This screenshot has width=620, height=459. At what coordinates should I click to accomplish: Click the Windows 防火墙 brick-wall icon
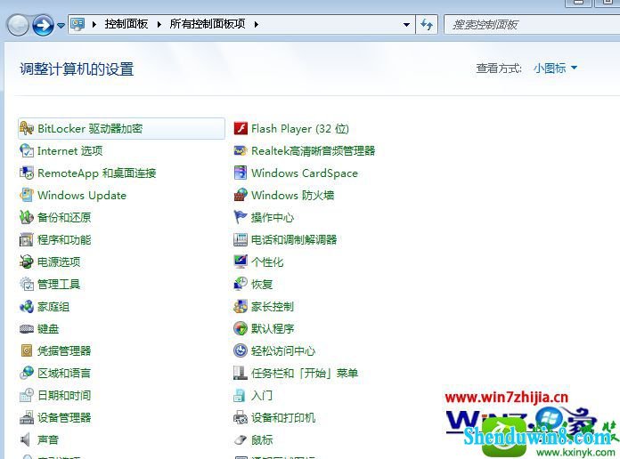pos(241,195)
